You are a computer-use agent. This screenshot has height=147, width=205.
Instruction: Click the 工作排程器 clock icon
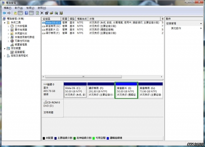click(12, 26)
